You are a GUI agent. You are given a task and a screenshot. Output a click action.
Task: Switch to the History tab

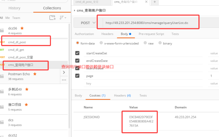click(x=14, y=8)
